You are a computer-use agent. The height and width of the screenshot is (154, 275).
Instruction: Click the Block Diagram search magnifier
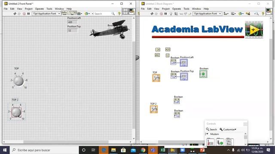click(257, 14)
